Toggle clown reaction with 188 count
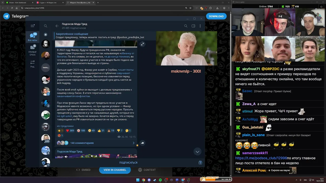The width and height of the screenshot is (326, 183). click(81, 131)
